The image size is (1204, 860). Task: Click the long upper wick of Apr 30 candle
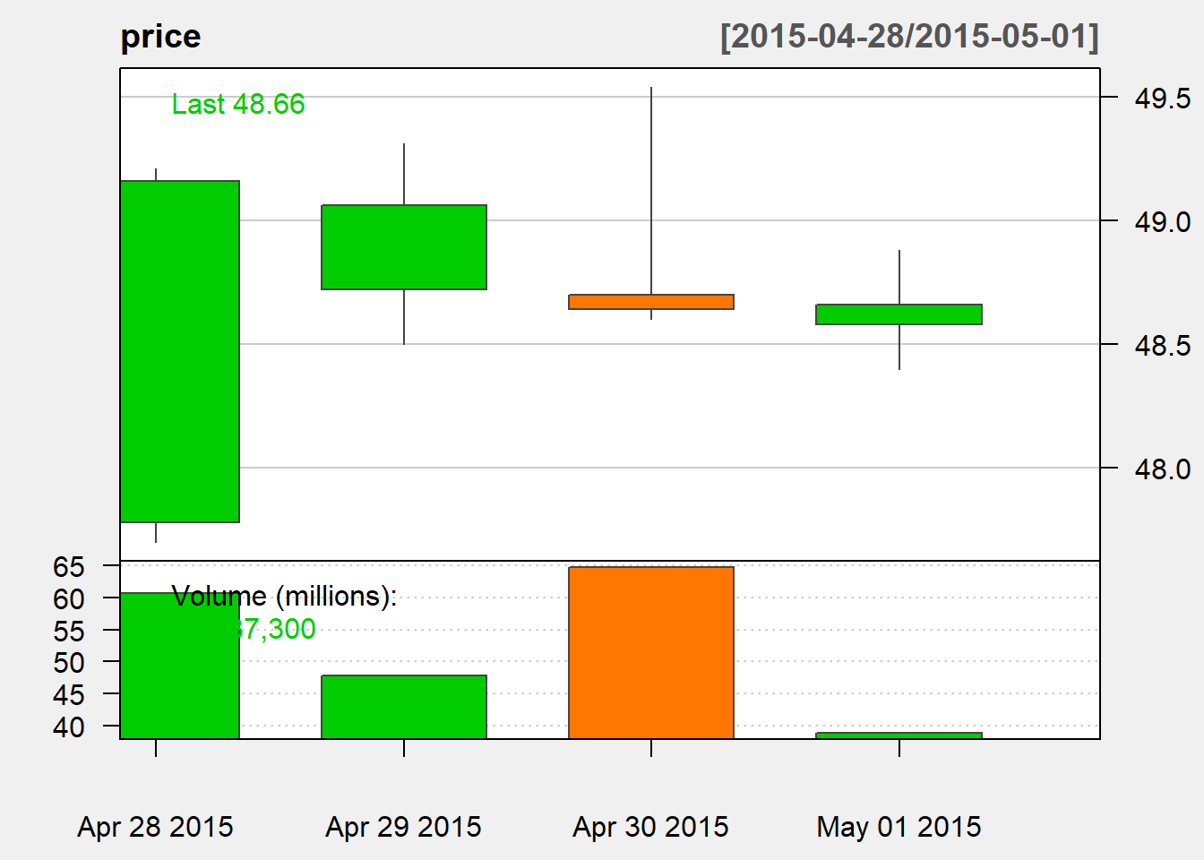pos(651,188)
